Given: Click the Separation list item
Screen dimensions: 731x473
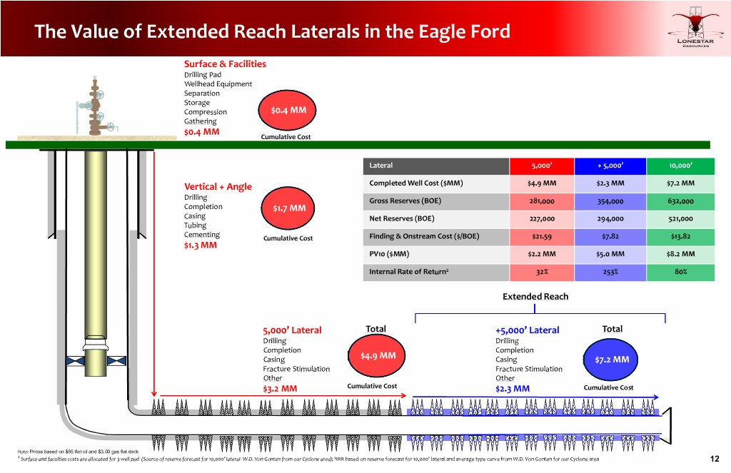Looking at the screenshot, I should point(201,93).
